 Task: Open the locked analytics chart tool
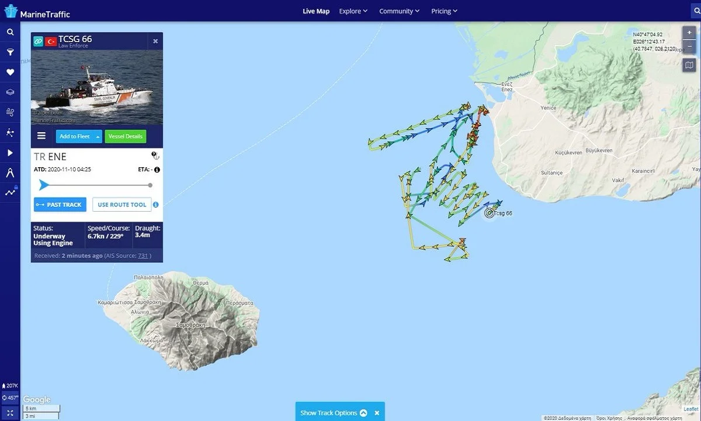pyautogui.click(x=10, y=192)
